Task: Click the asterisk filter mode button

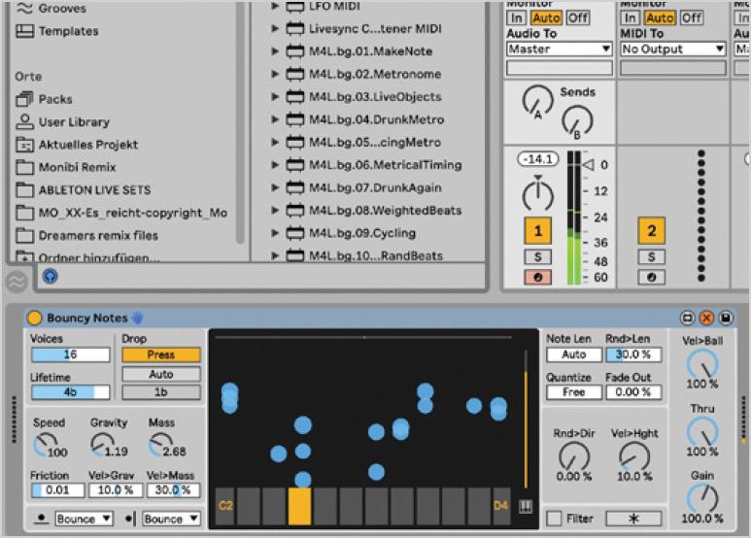Action: tap(633, 519)
